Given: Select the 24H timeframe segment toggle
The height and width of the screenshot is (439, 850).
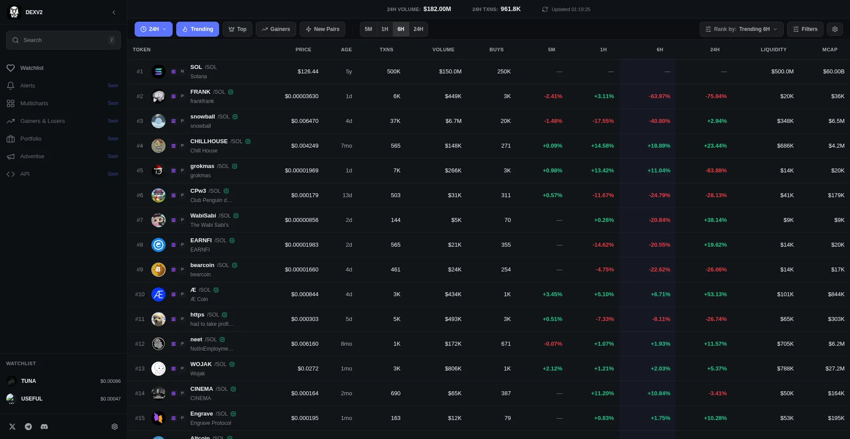Looking at the screenshot, I should (418, 29).
